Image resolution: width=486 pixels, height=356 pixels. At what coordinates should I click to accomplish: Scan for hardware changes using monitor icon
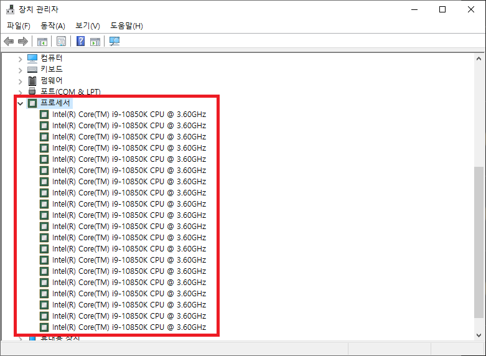coord(114,41)
